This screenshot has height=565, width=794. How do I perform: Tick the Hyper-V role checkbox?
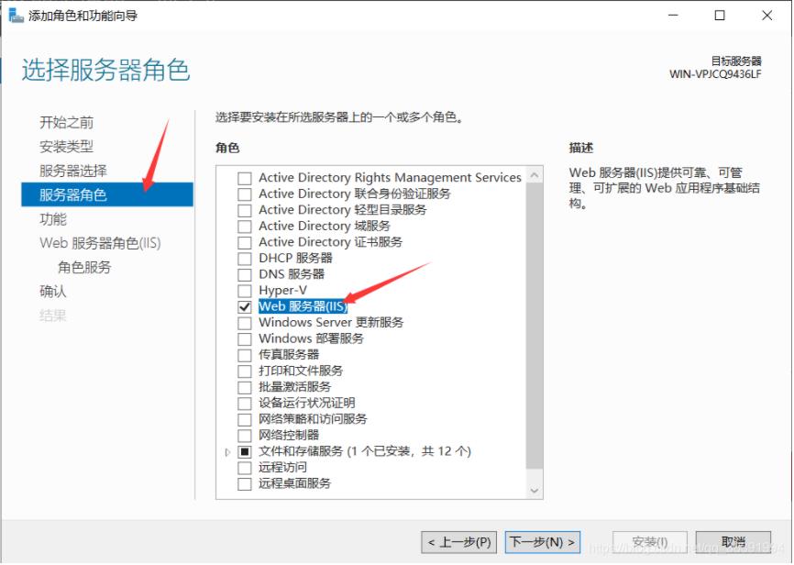[x=245, y=291]
